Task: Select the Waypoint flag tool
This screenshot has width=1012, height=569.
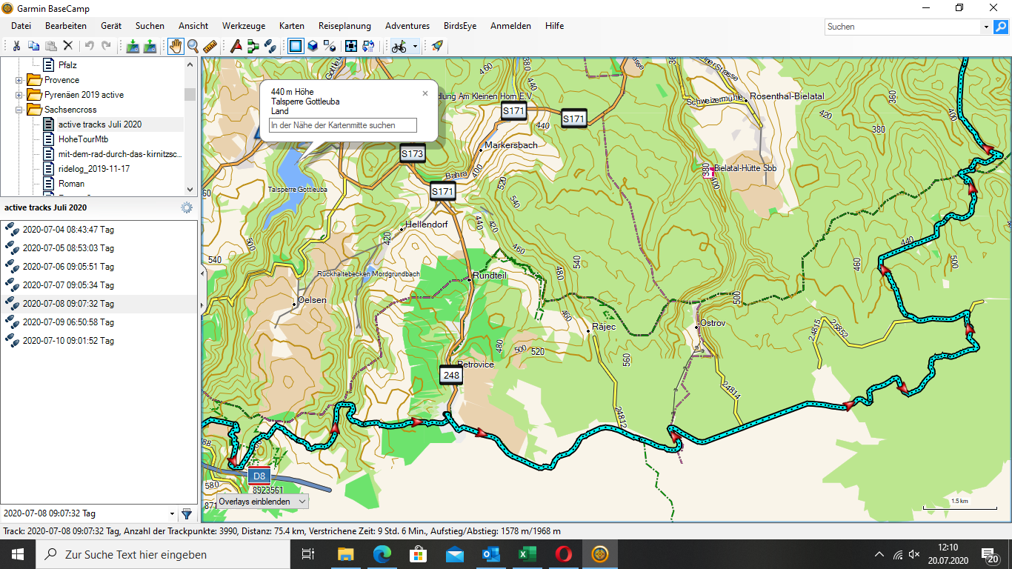Action: point(236,46)
